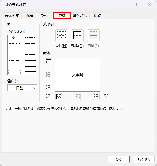
Task: Toggle the top border button
Action: point(49,62)
